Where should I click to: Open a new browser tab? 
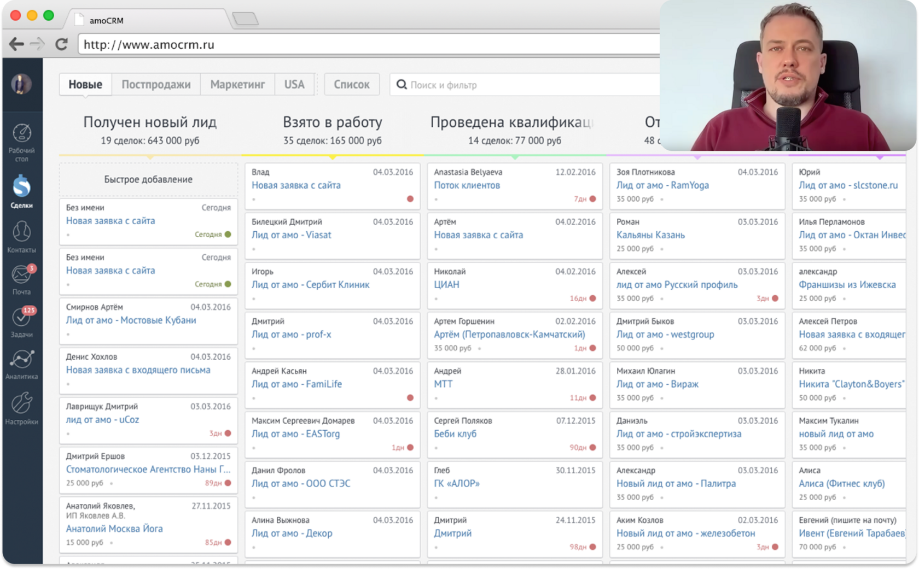[246, 19]
